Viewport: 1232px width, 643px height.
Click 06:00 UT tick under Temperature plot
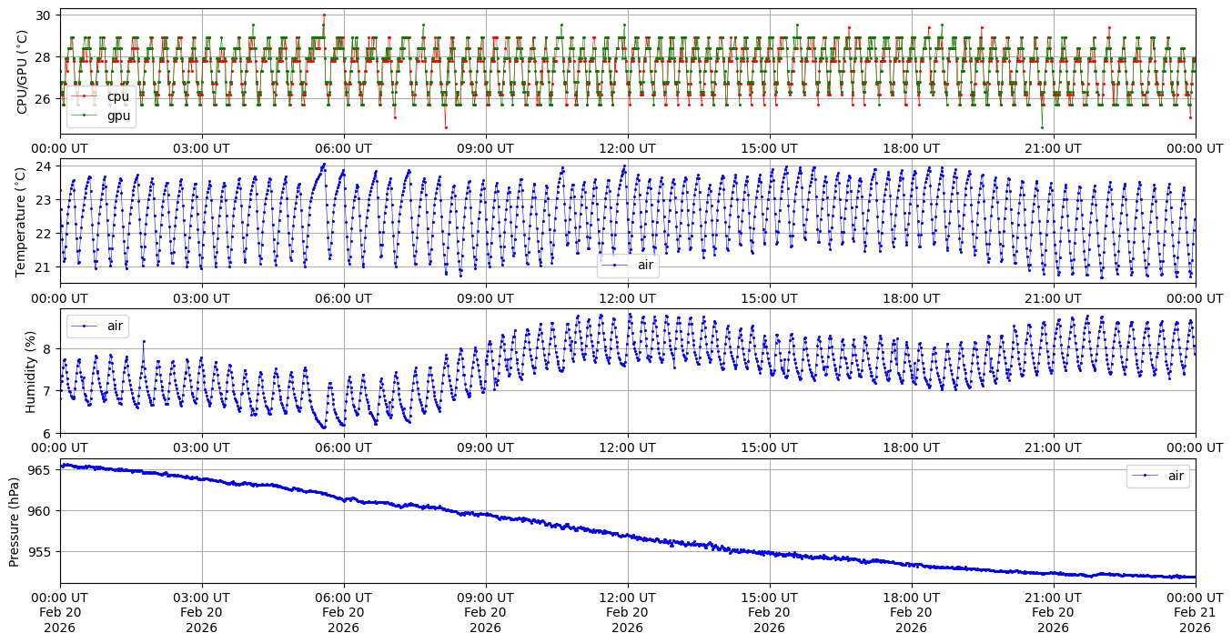pyautogui.click(x=343, y=298)
